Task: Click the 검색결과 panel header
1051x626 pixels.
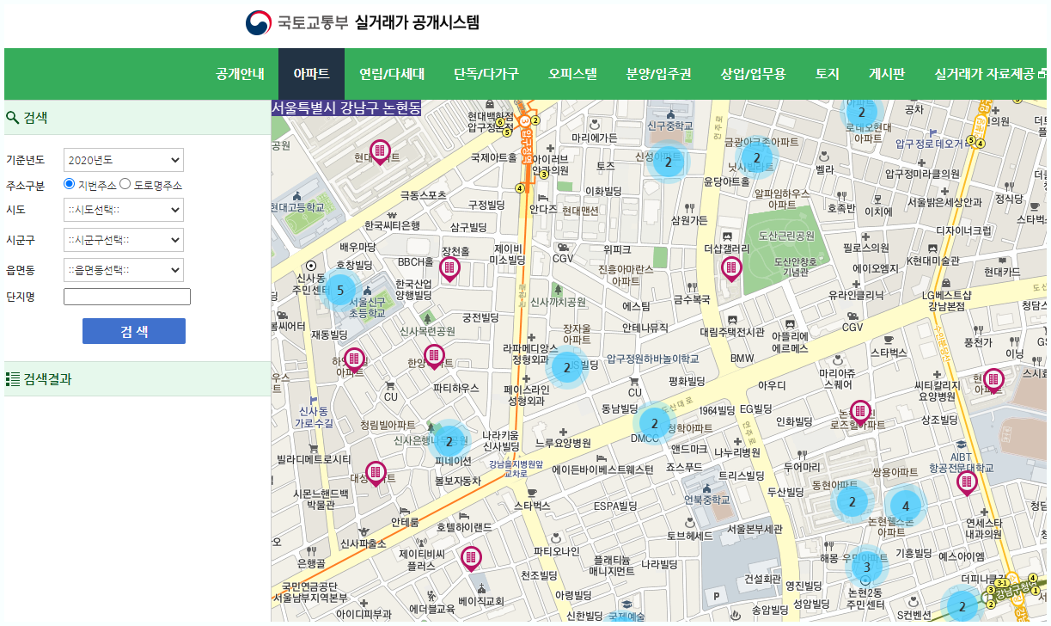Action: tap(137, 378)
